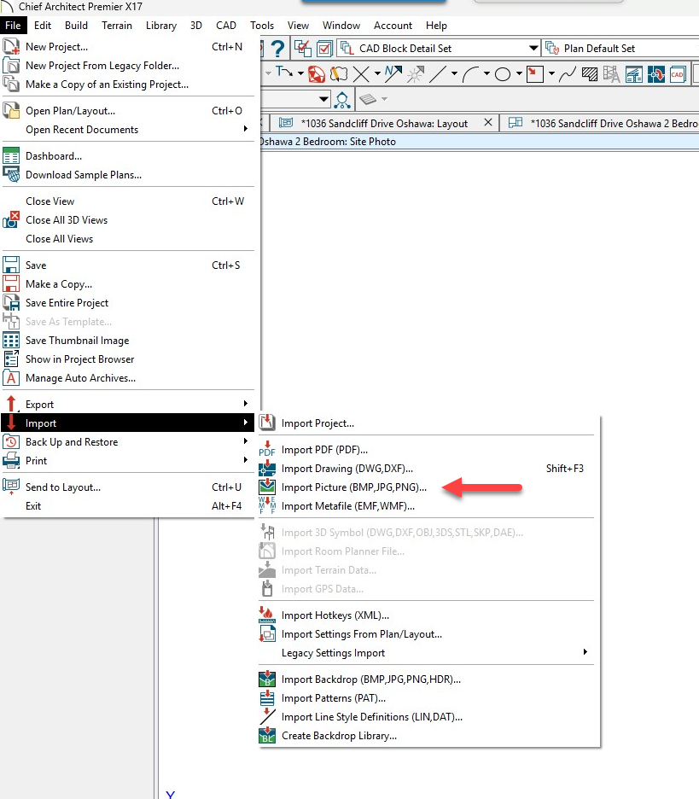Choose Import Picture (BMP,JPG,PNG)
Image resolution: width=699 pixels, height=799 pixels.
(x=427, y=487)
